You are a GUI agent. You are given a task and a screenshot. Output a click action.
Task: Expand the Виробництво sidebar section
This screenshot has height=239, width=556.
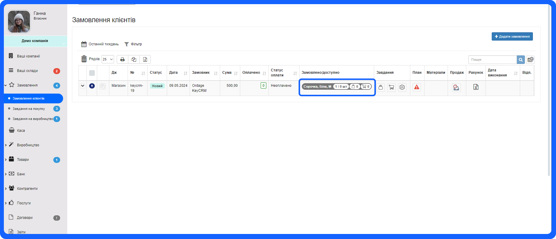pos(28,145)
